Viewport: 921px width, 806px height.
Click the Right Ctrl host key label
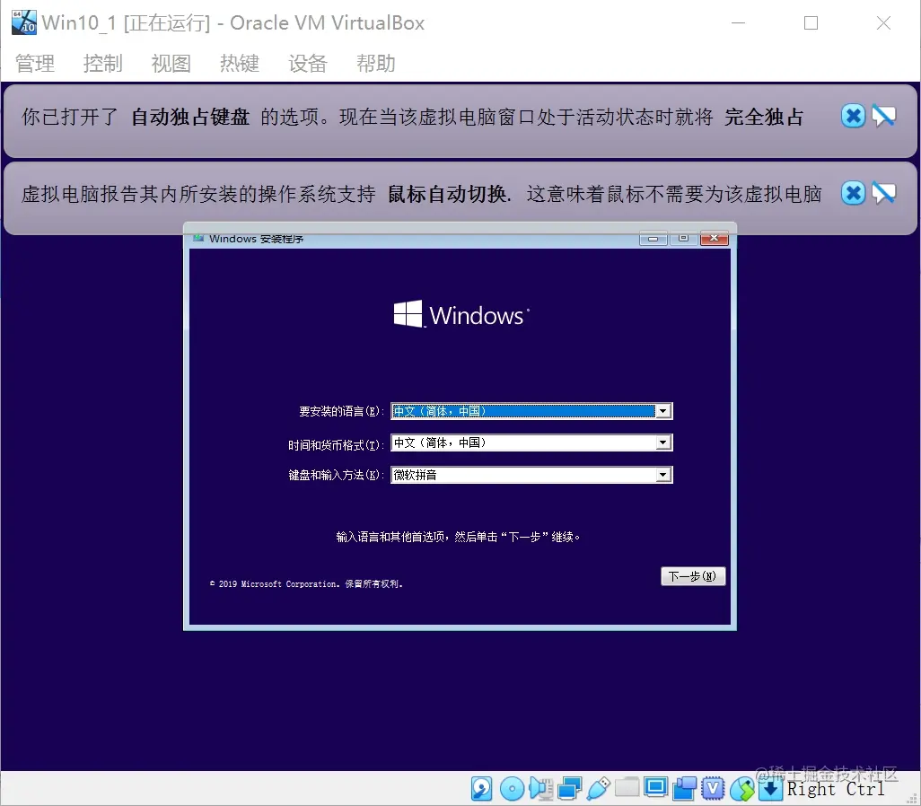836,790
